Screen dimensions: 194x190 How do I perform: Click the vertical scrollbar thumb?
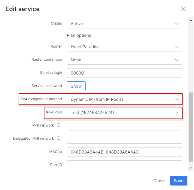(191, 127)
